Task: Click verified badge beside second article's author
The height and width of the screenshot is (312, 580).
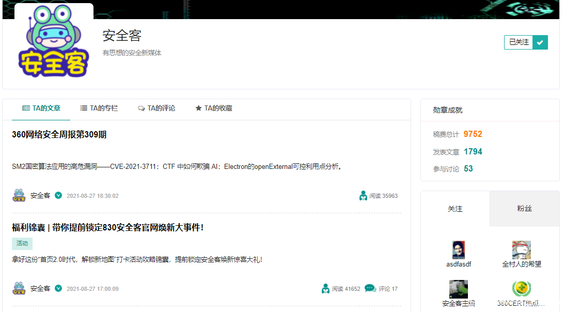Action: click(58, 288)
